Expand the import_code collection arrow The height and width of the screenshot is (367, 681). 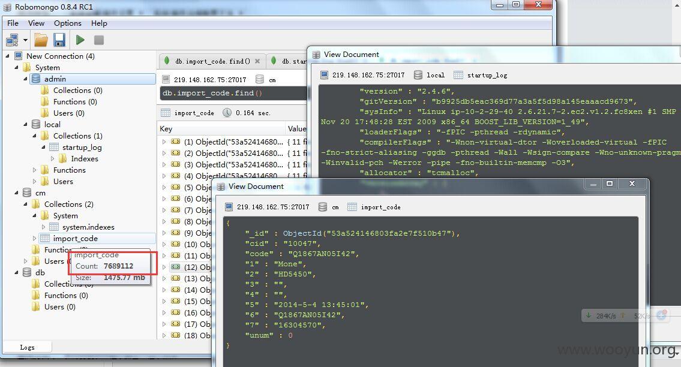[35, 239]
